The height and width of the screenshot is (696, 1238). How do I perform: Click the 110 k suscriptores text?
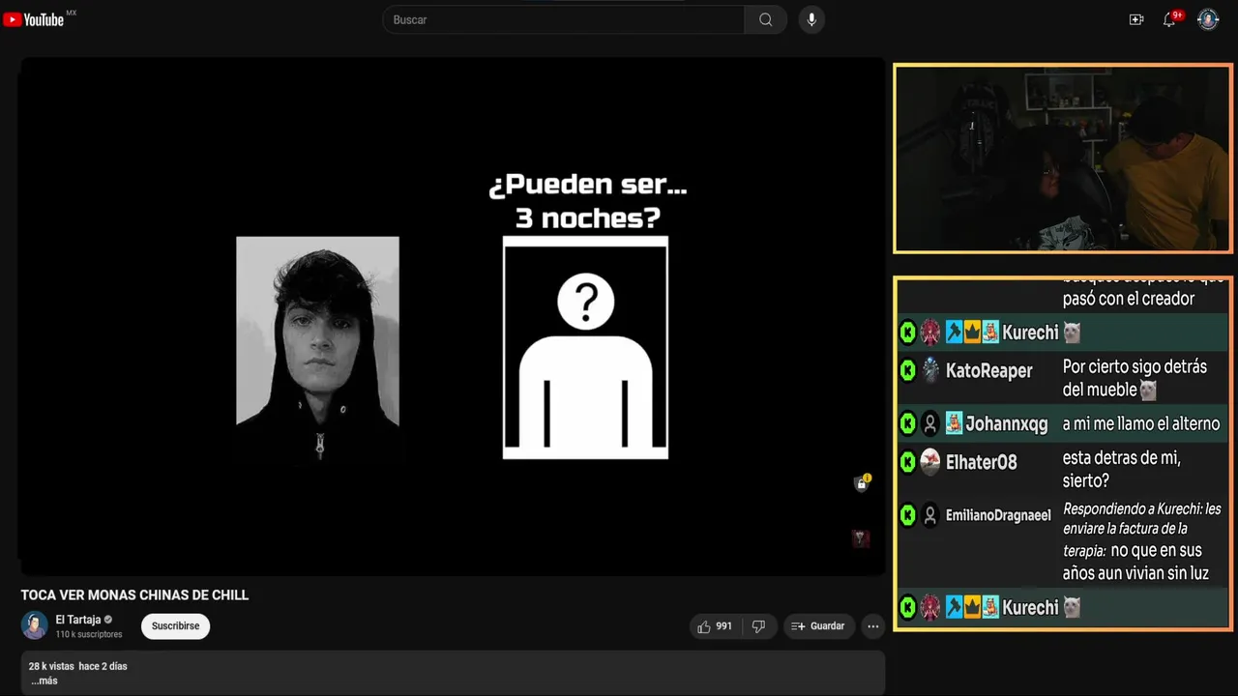pos(89,634)
